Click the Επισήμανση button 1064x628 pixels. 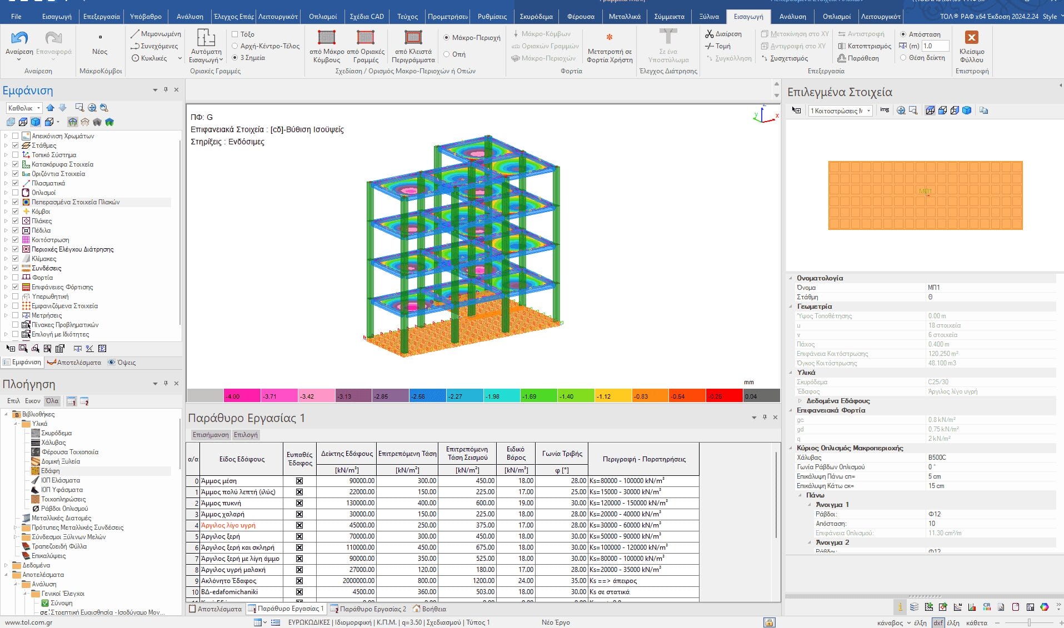(211, 435)
